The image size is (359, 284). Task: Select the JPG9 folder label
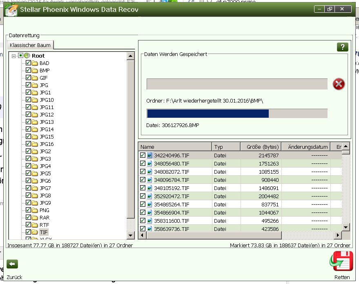click(45, 203)
